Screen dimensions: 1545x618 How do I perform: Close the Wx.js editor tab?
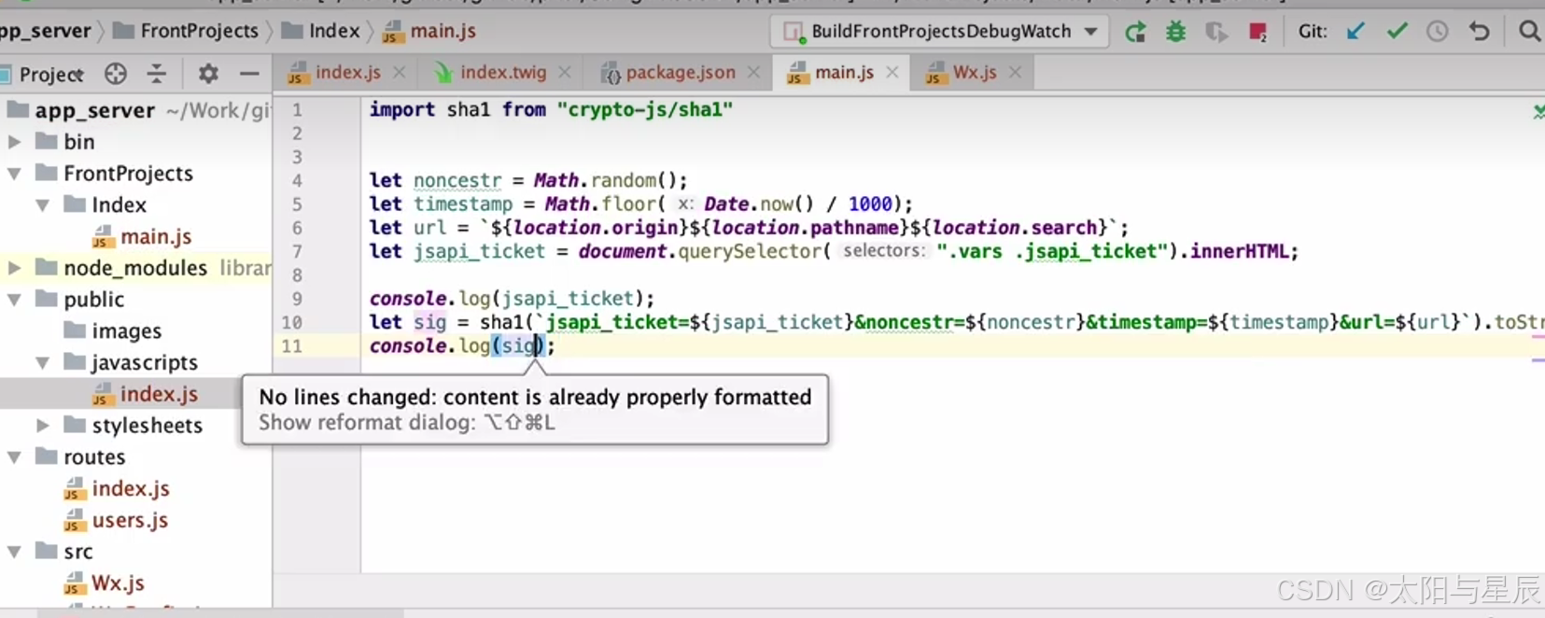(1016, 72)
